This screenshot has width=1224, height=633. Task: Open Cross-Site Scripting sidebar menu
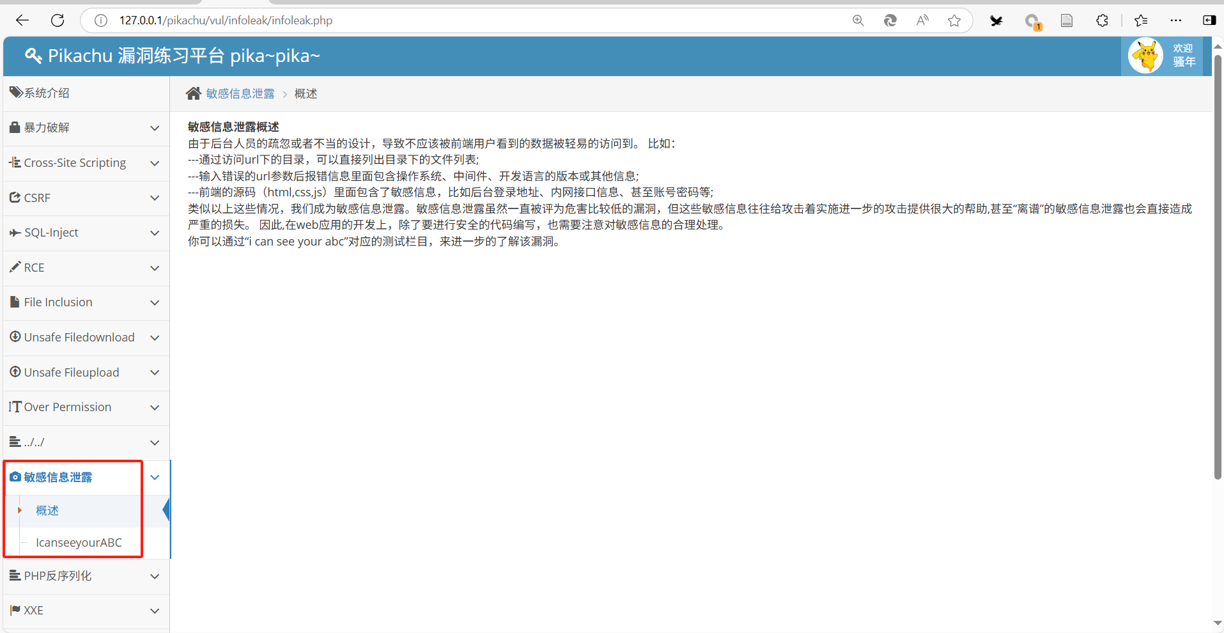pyautogui.click(x=86, y=163)
